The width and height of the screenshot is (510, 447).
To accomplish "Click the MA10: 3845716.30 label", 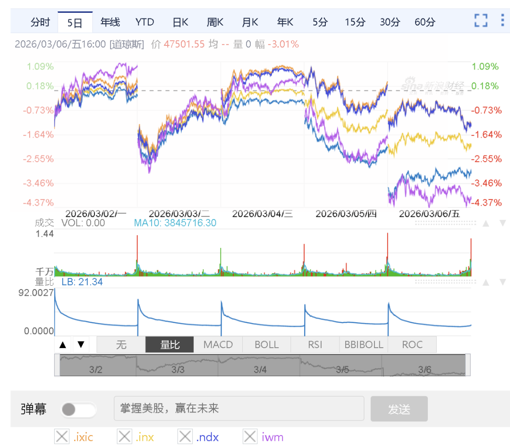I will point(175,223).
